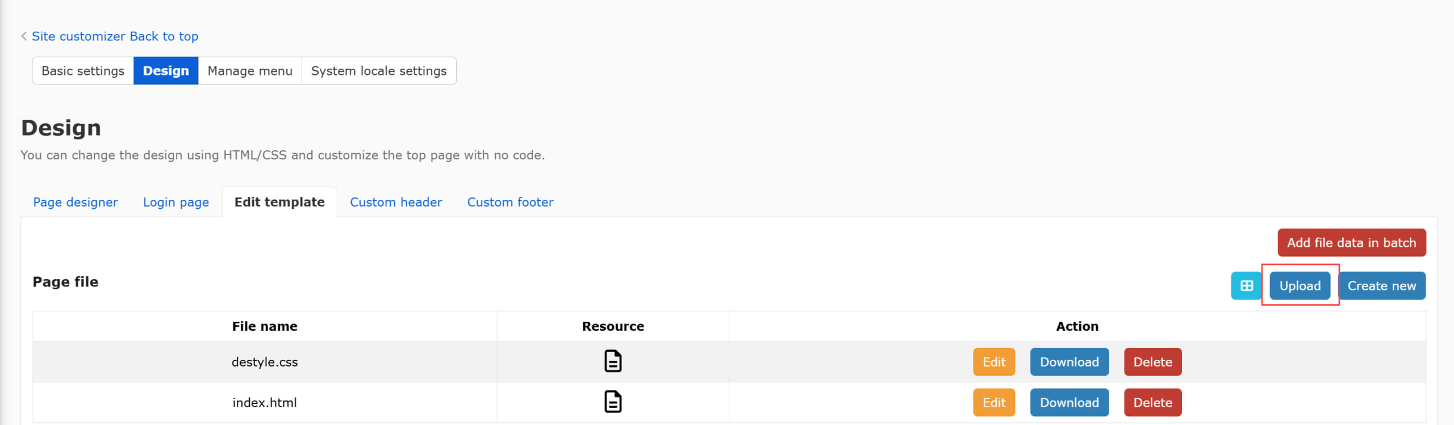The image size is (1454, 425).
Task: Click the destyle.css resource file icon
Action: pos(612,361)
